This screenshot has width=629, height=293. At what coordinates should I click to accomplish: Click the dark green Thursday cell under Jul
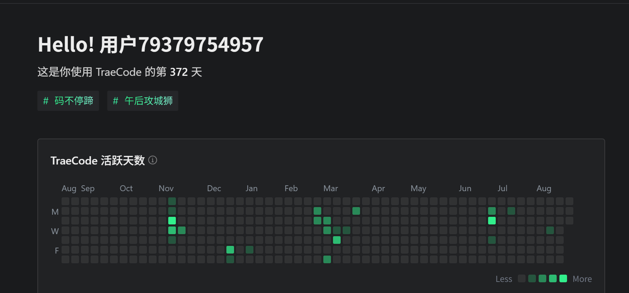pyautogui.click(x=492, y=240)
